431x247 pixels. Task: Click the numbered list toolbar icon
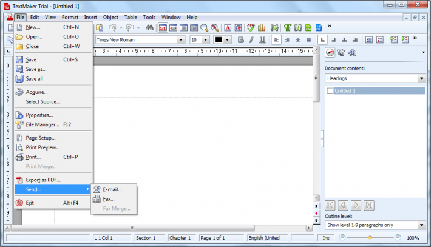(380, 40)
